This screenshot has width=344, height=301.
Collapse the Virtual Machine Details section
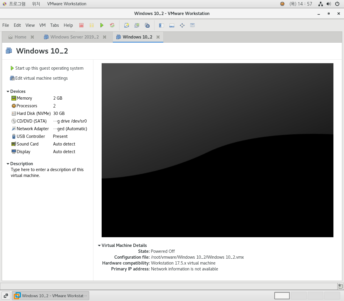coord(99,245)
